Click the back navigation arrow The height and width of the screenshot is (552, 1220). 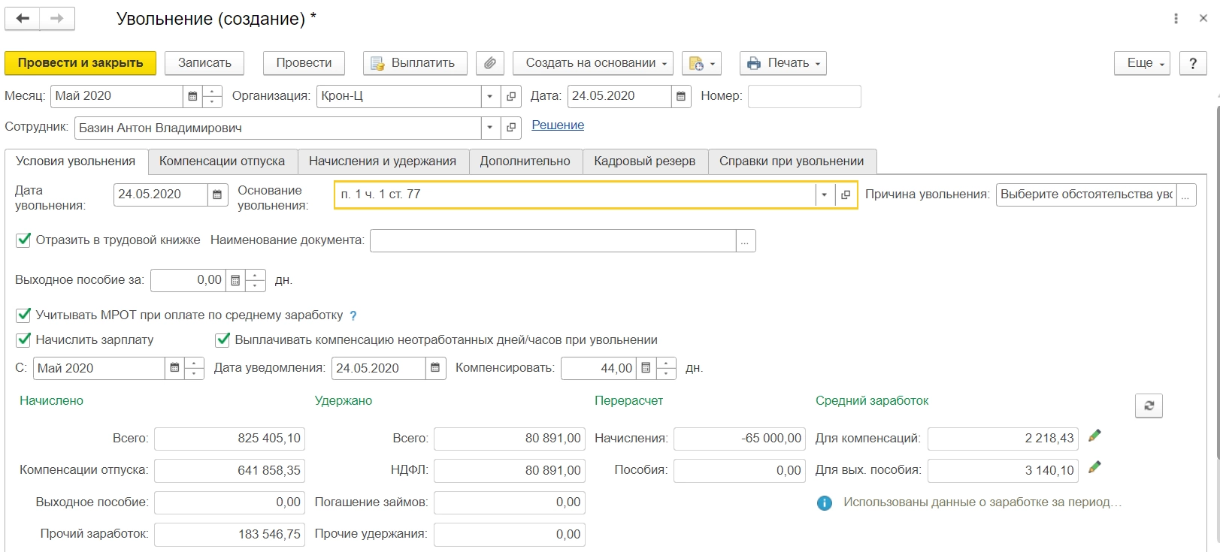23,19
